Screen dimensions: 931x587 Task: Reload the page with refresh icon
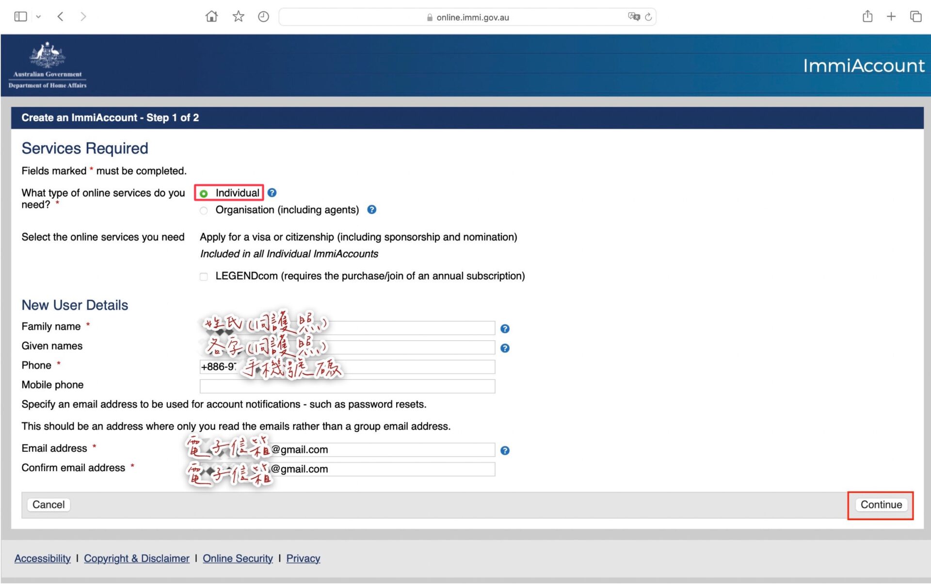point(649,17)
